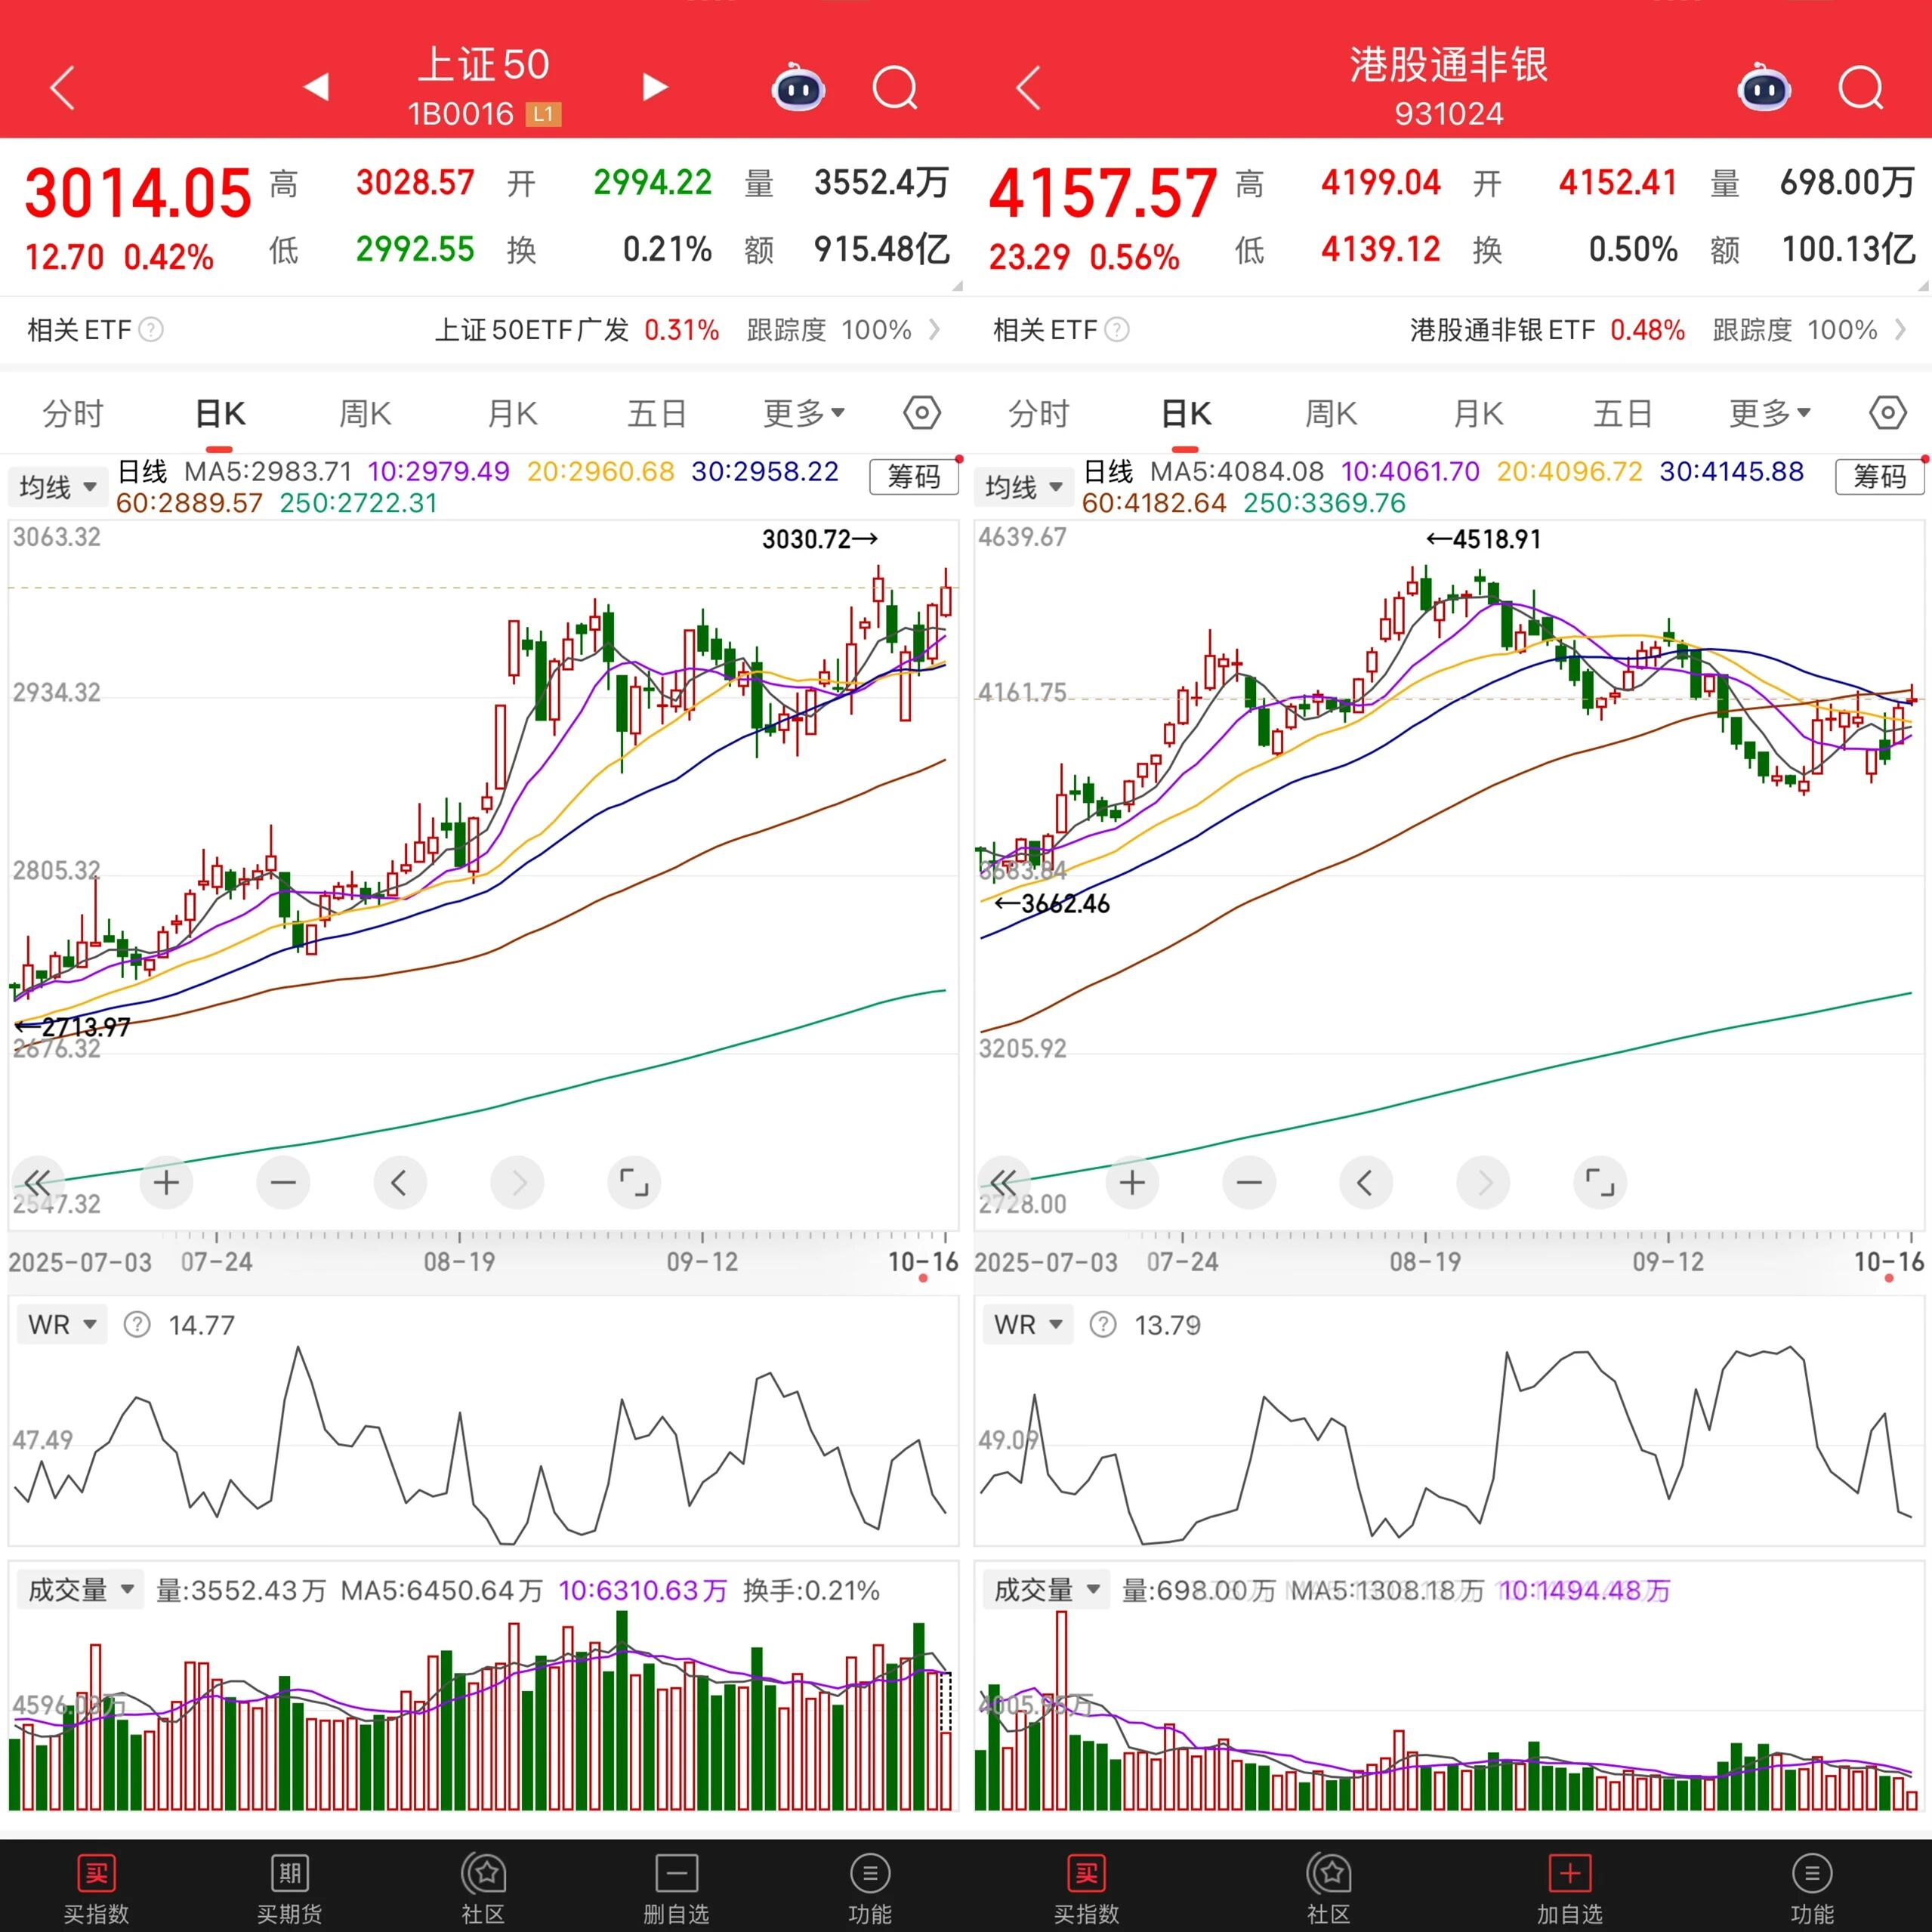Tap 买指数 at the bottom left
Screen dimensions: 1932x1932
coord(96,1888)
